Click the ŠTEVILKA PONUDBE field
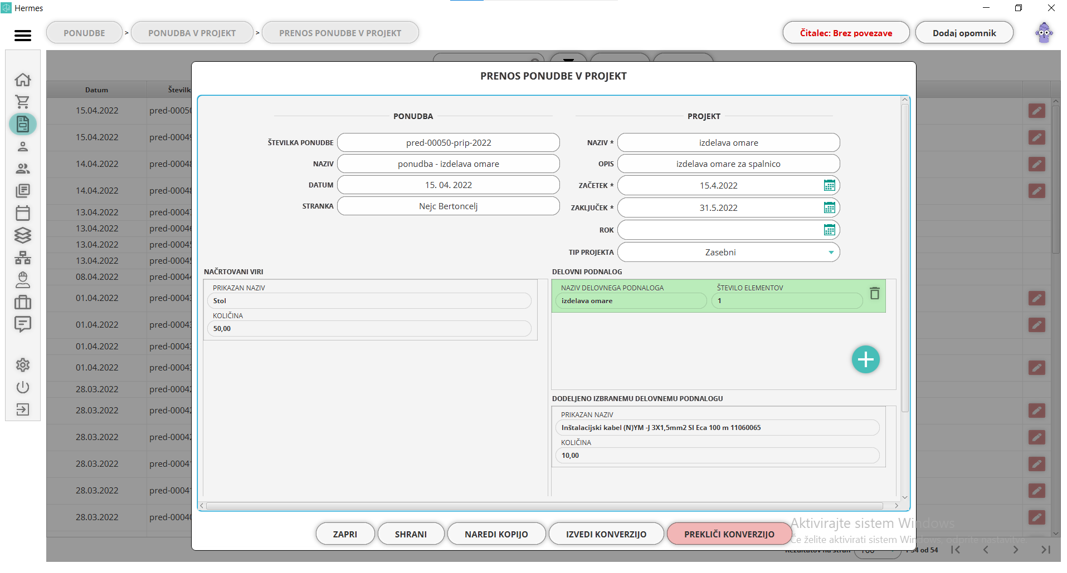Viewport: 1067px width, 573px height. coord(449,142)
